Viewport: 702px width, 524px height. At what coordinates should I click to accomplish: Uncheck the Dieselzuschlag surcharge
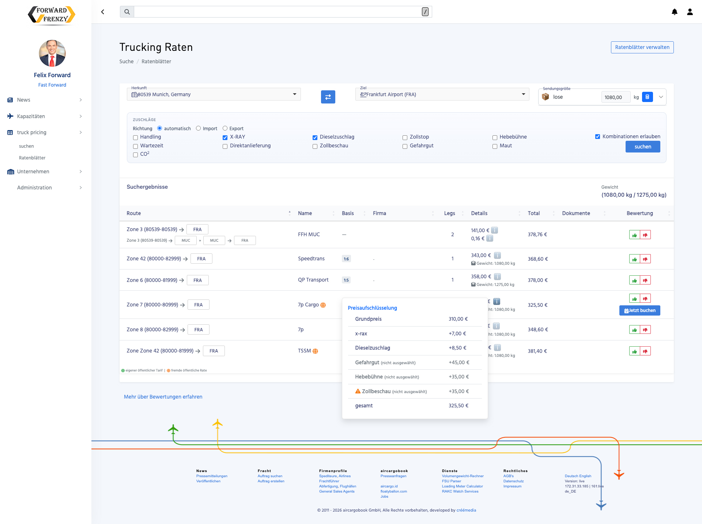315,137
